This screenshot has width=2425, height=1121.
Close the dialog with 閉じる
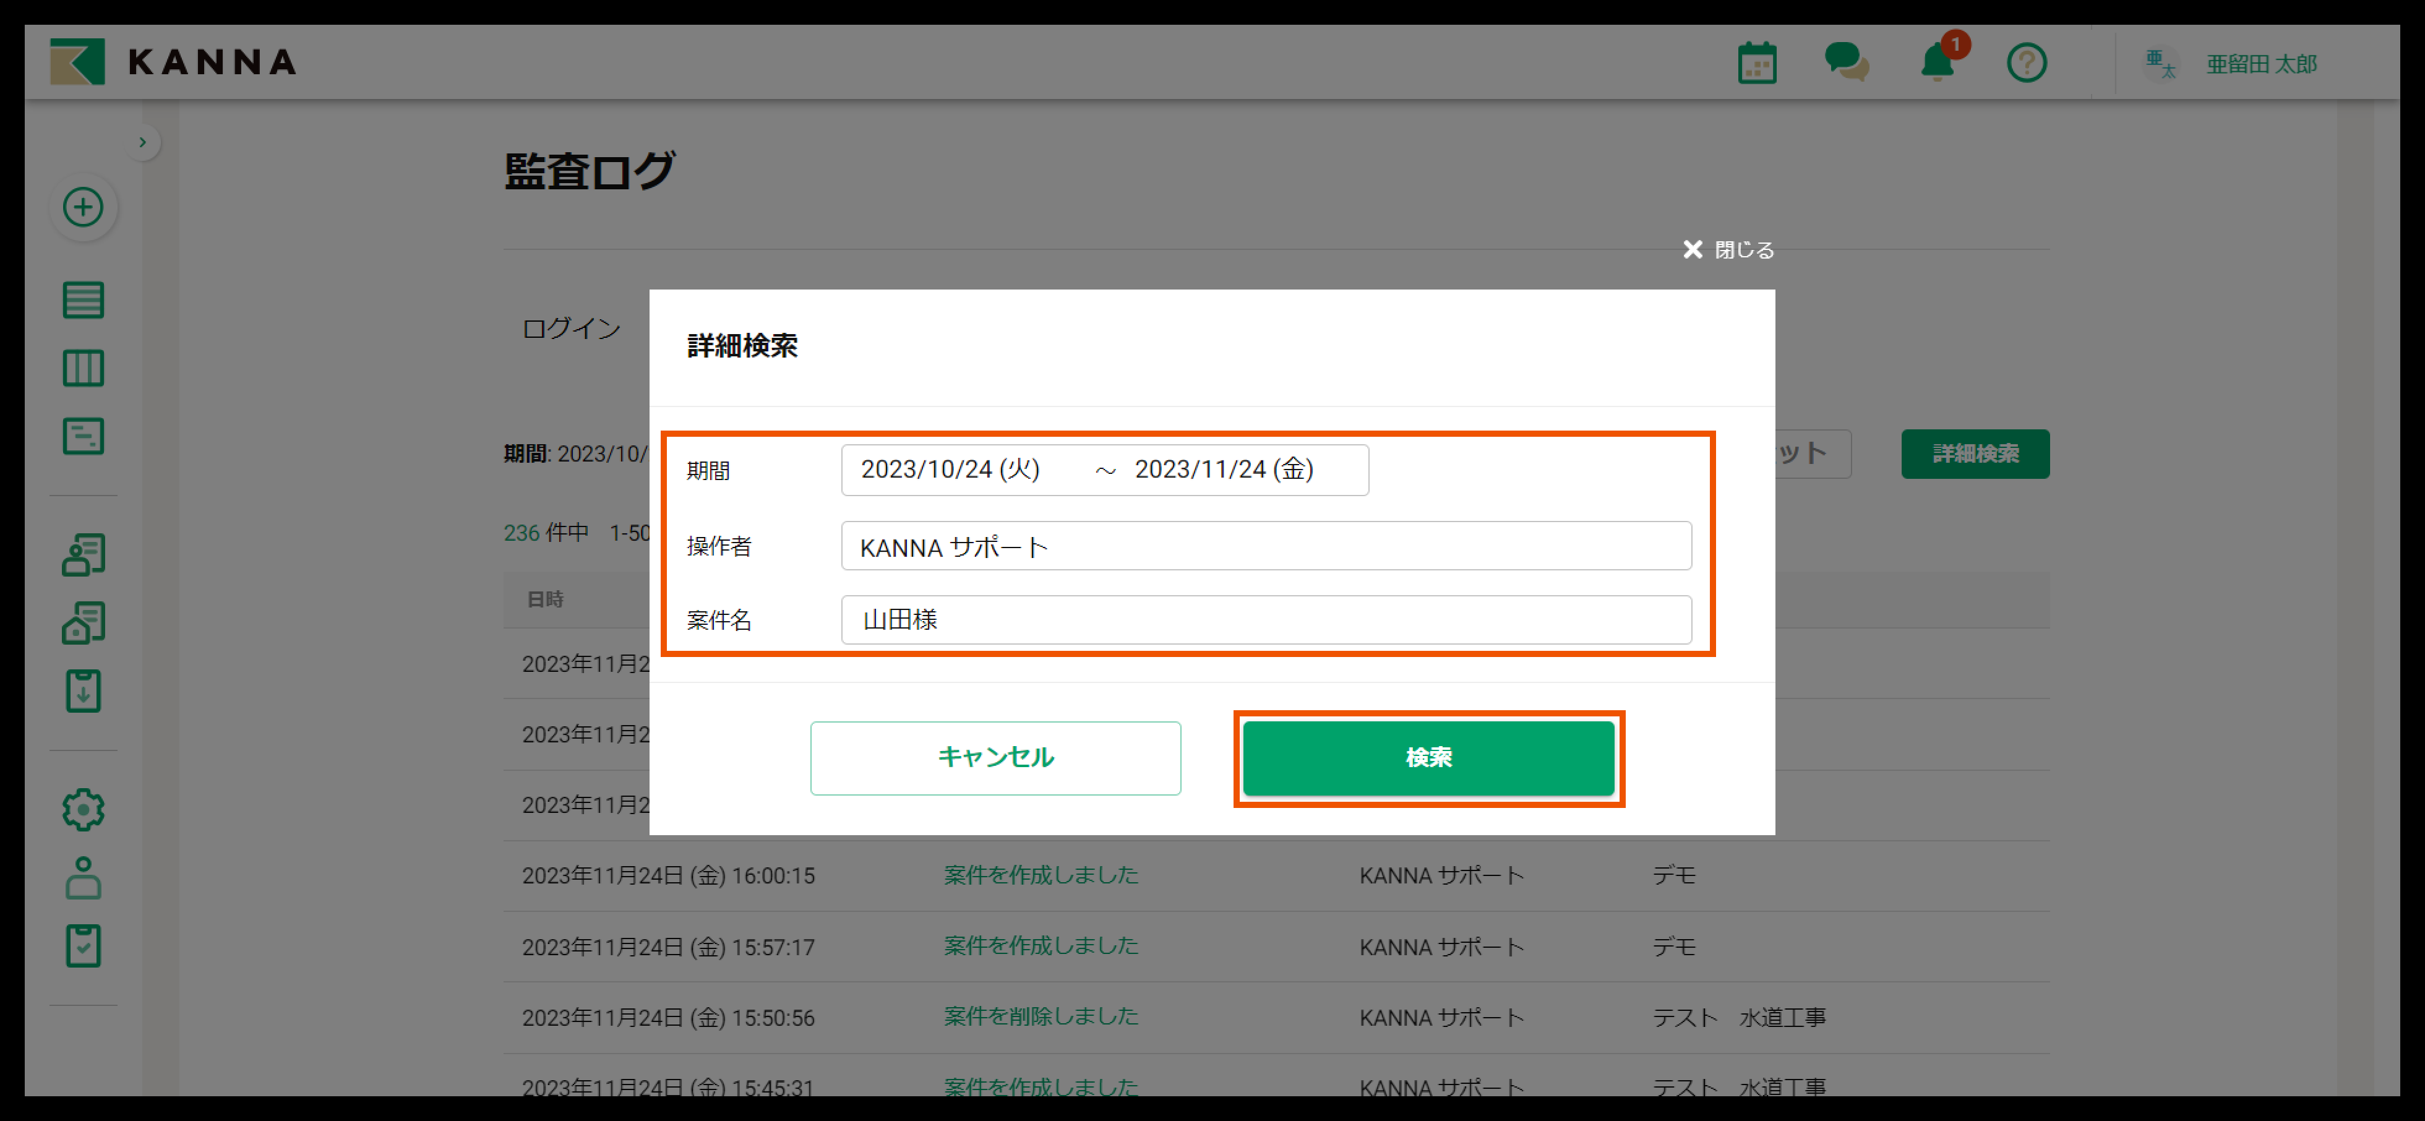(x=1728, y=249)
